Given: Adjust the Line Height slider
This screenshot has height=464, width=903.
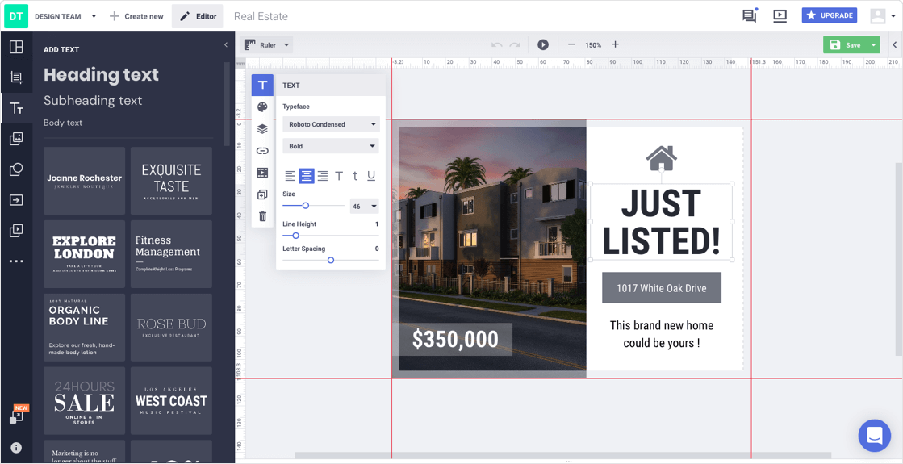Looking at the screenshot, I should (x=331, y=236).
